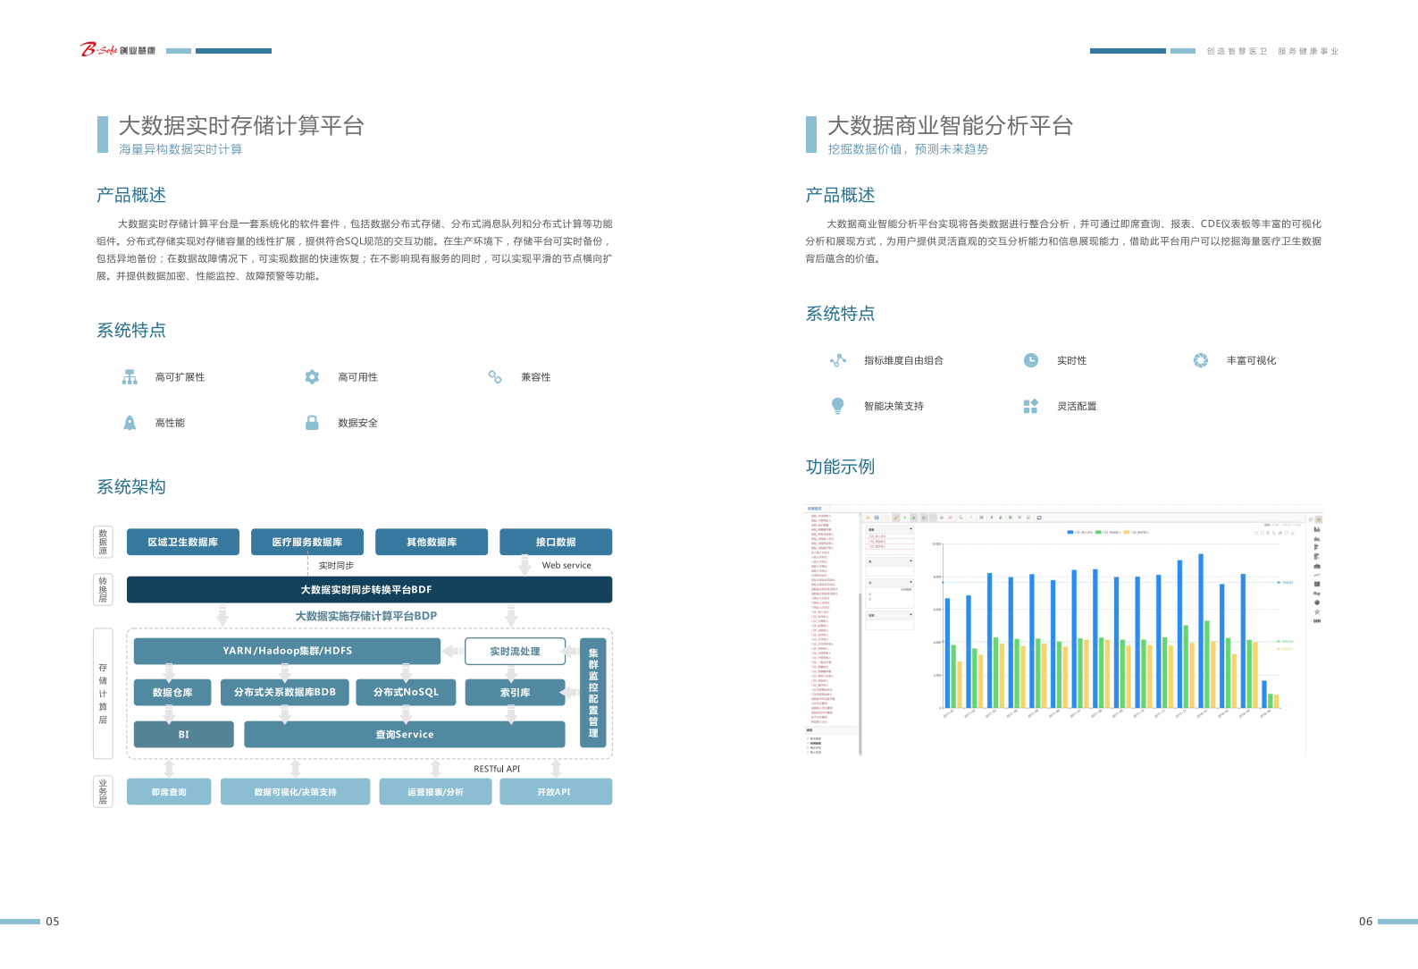Click the 'RESTful API' label

click(497, 769)
